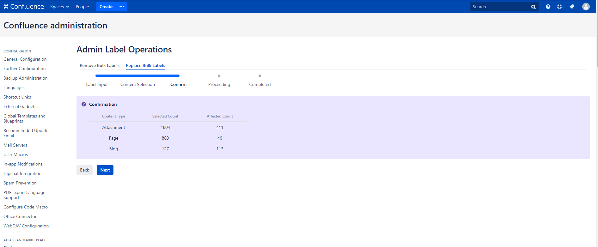Image resolution: width=598 pixels, height=247 pixels.
Task: Open Languages settings
Action: coord(14,87)
